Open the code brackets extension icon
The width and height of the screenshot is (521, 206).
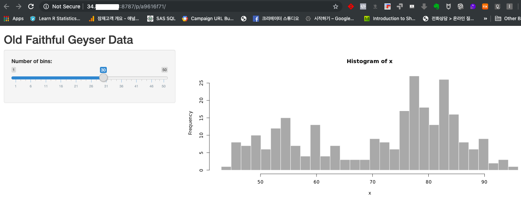pyautogui.click(x=363, y=6)
